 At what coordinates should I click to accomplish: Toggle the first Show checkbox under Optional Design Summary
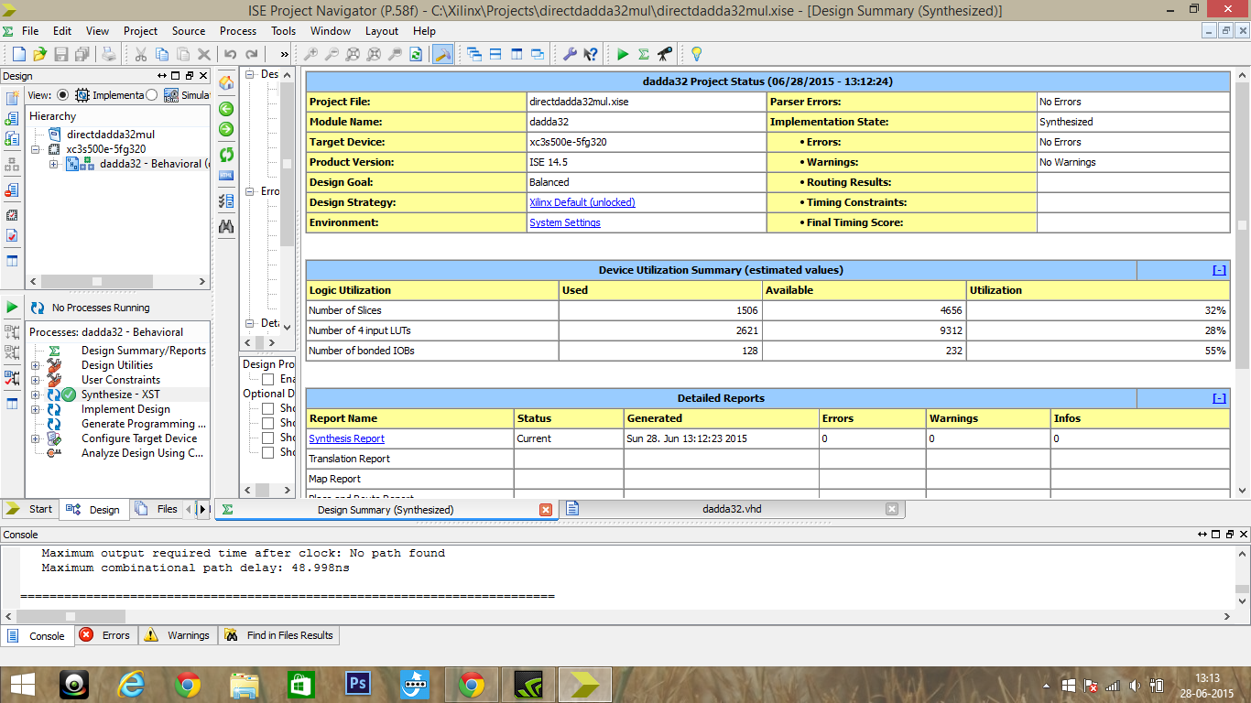click(x=268, y=408)
